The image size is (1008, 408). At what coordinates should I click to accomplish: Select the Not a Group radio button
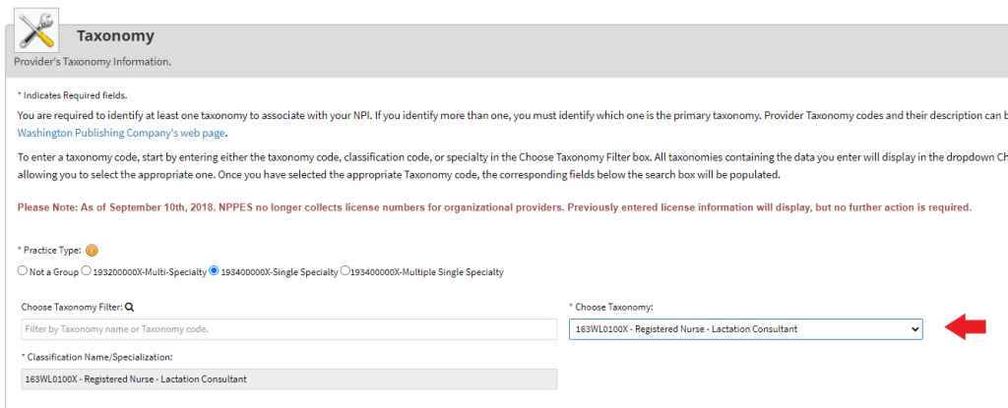23,270
